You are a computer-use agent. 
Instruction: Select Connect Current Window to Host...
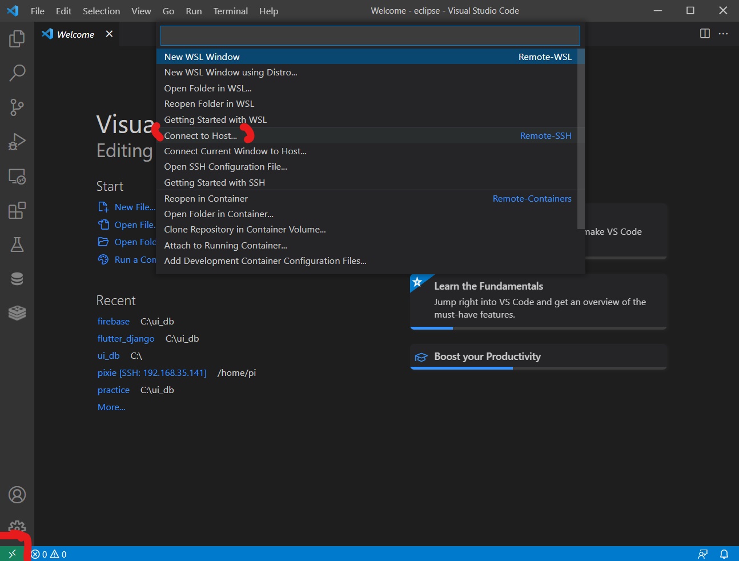(367, 151)
